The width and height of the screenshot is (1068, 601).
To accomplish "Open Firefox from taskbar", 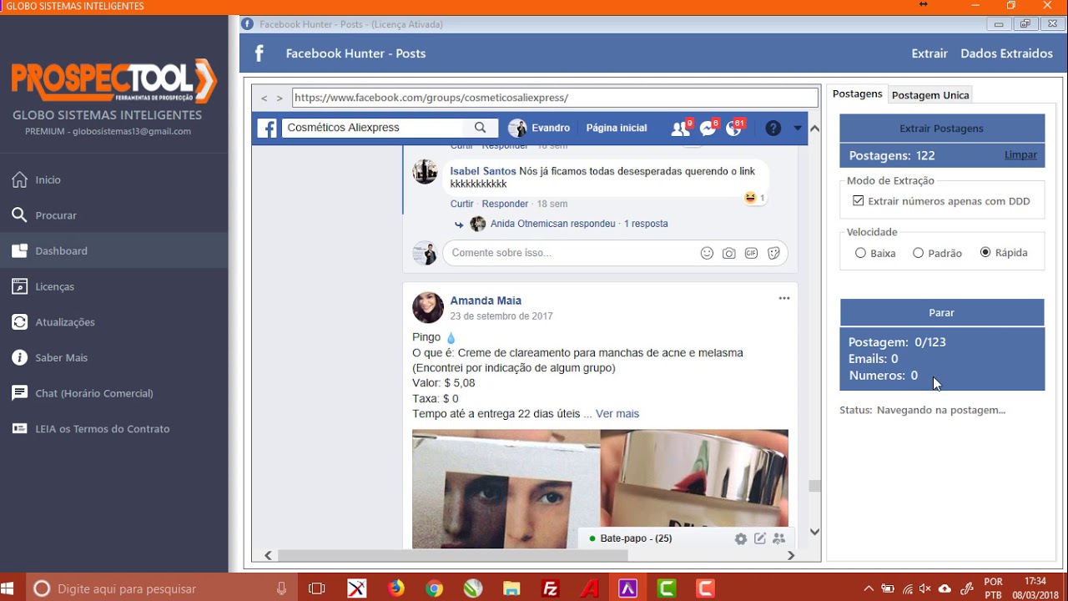I will coord(396,588).
